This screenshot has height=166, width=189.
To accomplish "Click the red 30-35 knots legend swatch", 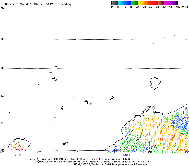I will coord(154,3).
